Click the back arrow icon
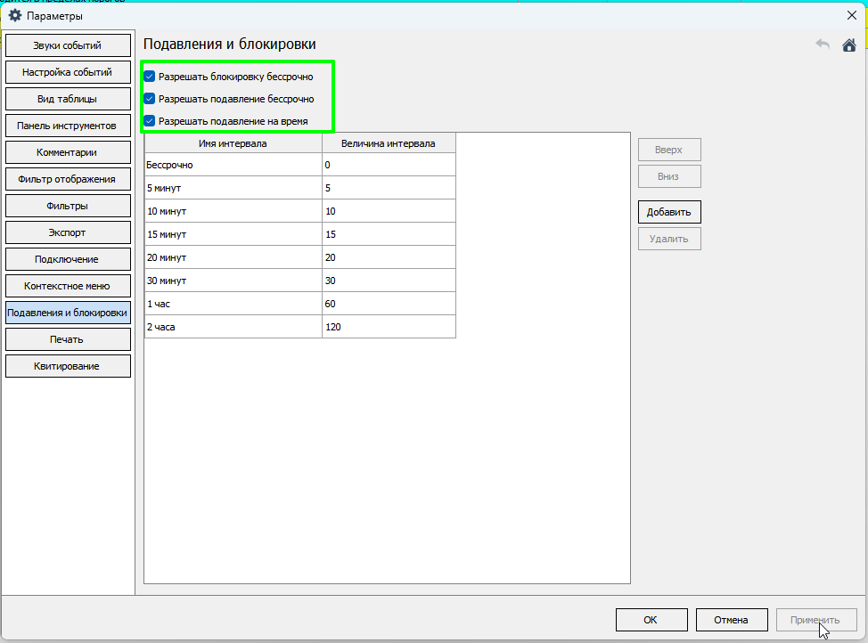This screenshot has height=643, width=868. 823,45
